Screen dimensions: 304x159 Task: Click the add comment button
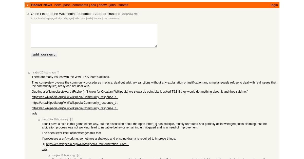[44, 55]
